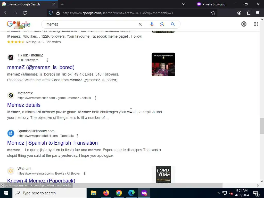Open Google quick settings gear
The width and height of the screenshot is (264, 198).
pyautogui.click(x=244, y=24)
